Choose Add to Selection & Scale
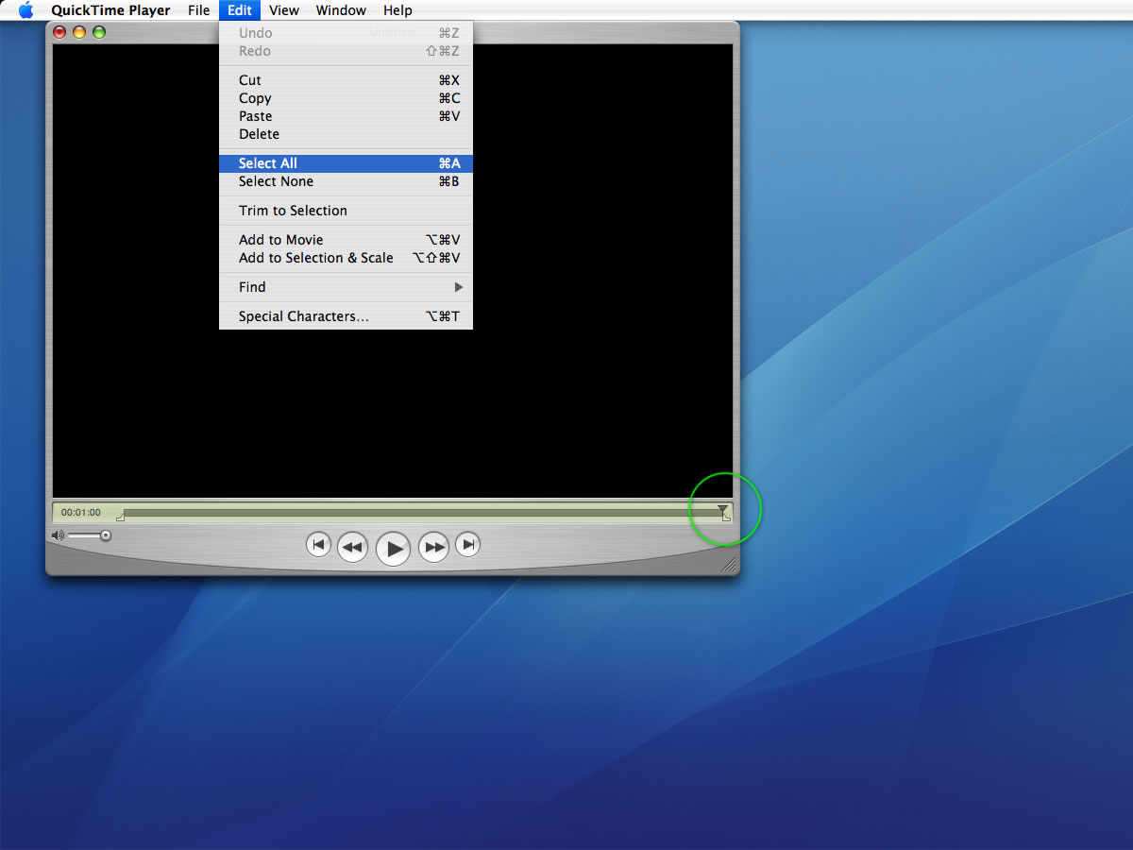 tap(346, 258)
